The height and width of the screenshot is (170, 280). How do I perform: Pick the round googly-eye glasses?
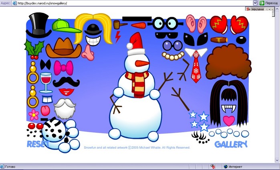[x=166, y=23]
